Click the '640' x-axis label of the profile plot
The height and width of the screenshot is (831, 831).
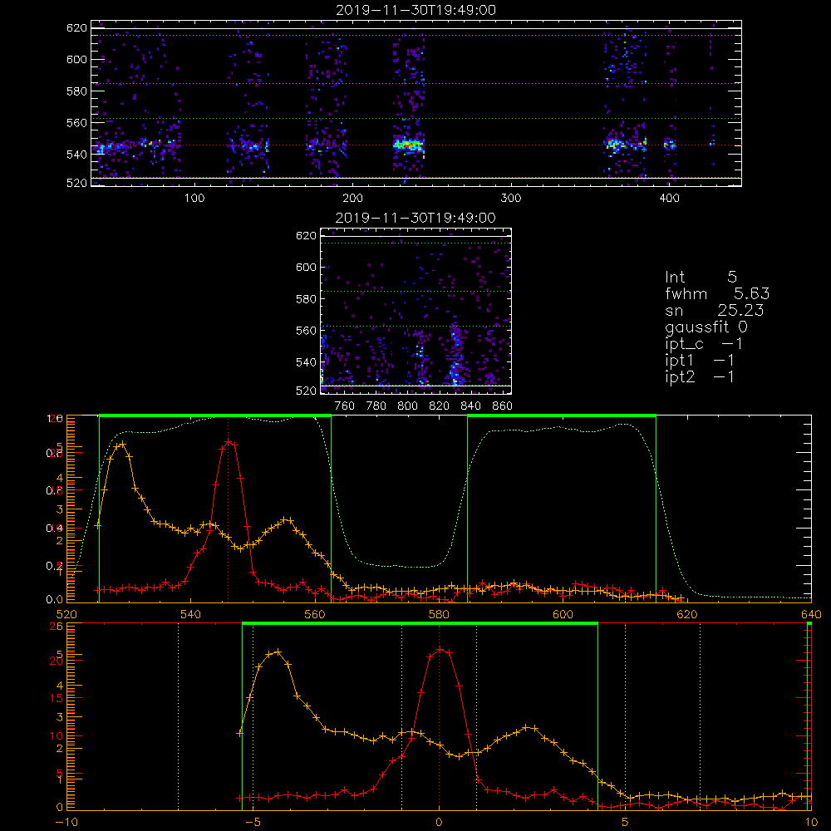pos(811,614)
